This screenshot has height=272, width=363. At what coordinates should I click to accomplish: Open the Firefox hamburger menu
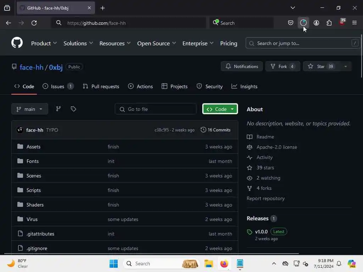(x=354, y=23)
